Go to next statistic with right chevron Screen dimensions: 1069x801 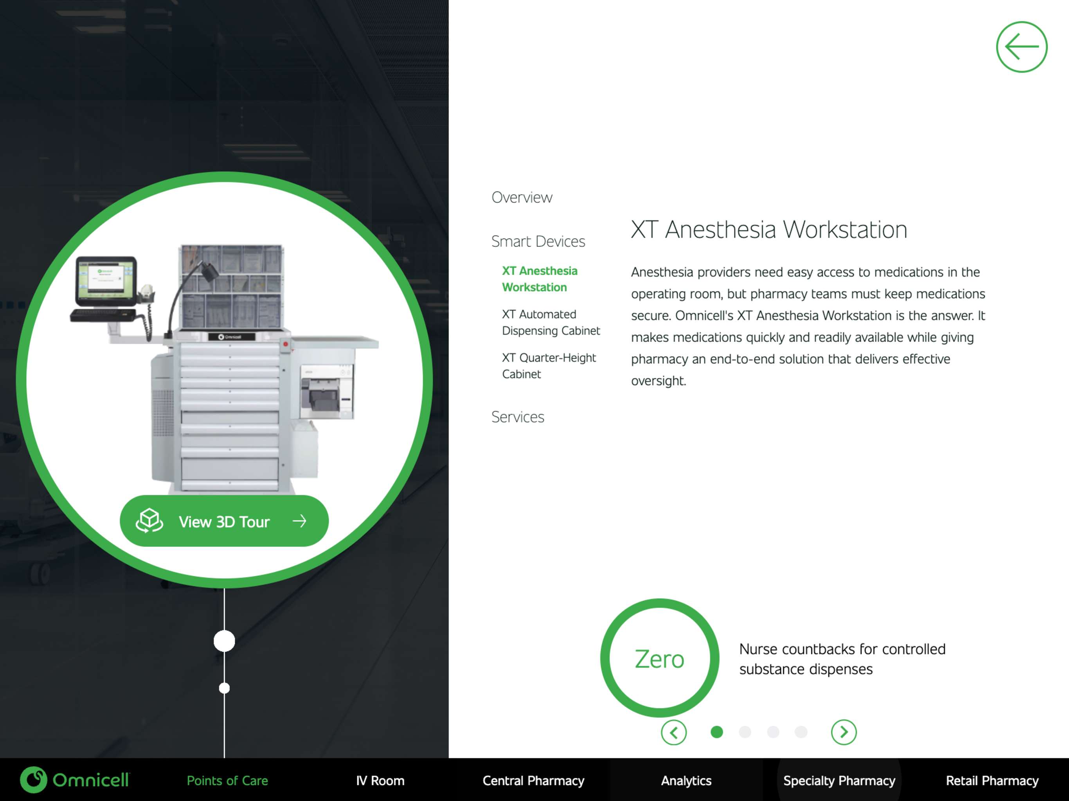coord(843,733)
